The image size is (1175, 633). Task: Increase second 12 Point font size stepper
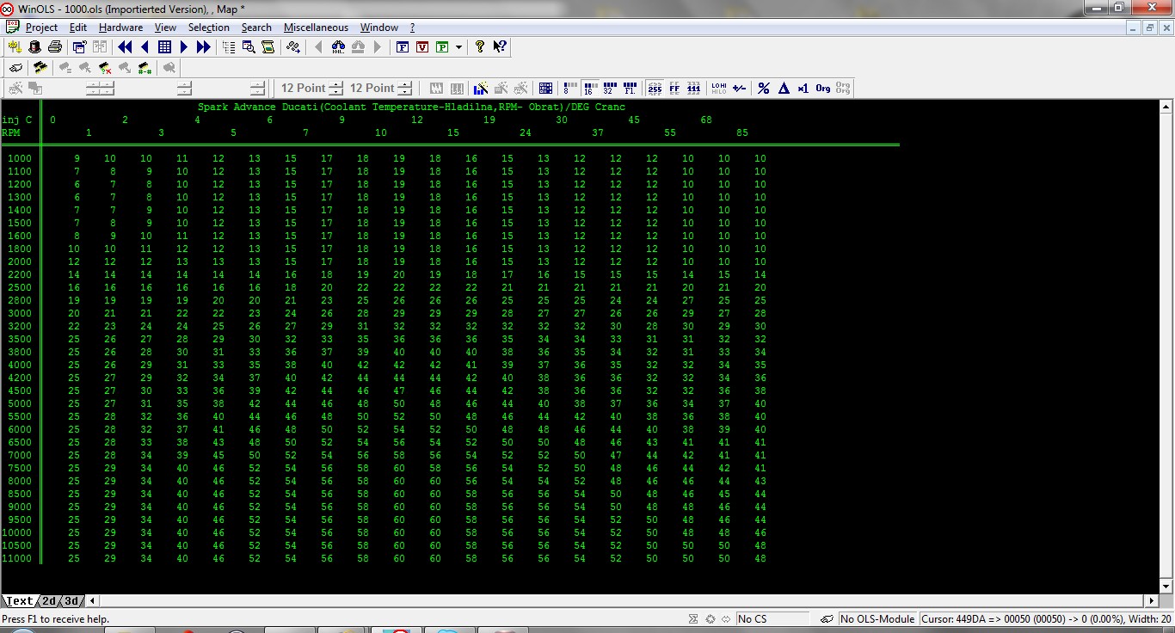[x=404, y=84]
